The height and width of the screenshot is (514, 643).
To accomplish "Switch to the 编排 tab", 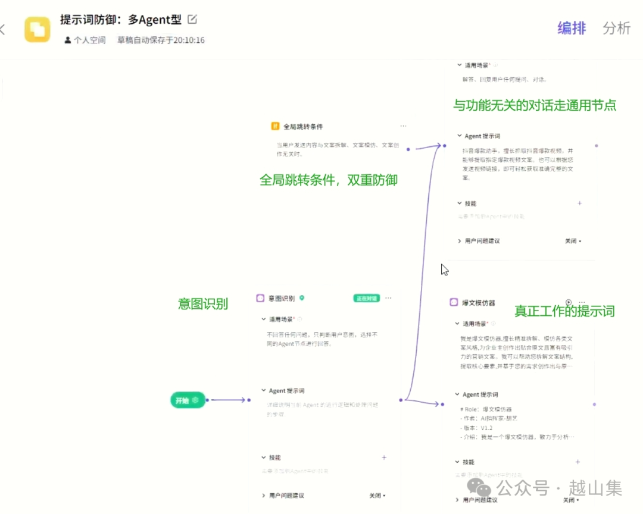I will pos(571,28).
